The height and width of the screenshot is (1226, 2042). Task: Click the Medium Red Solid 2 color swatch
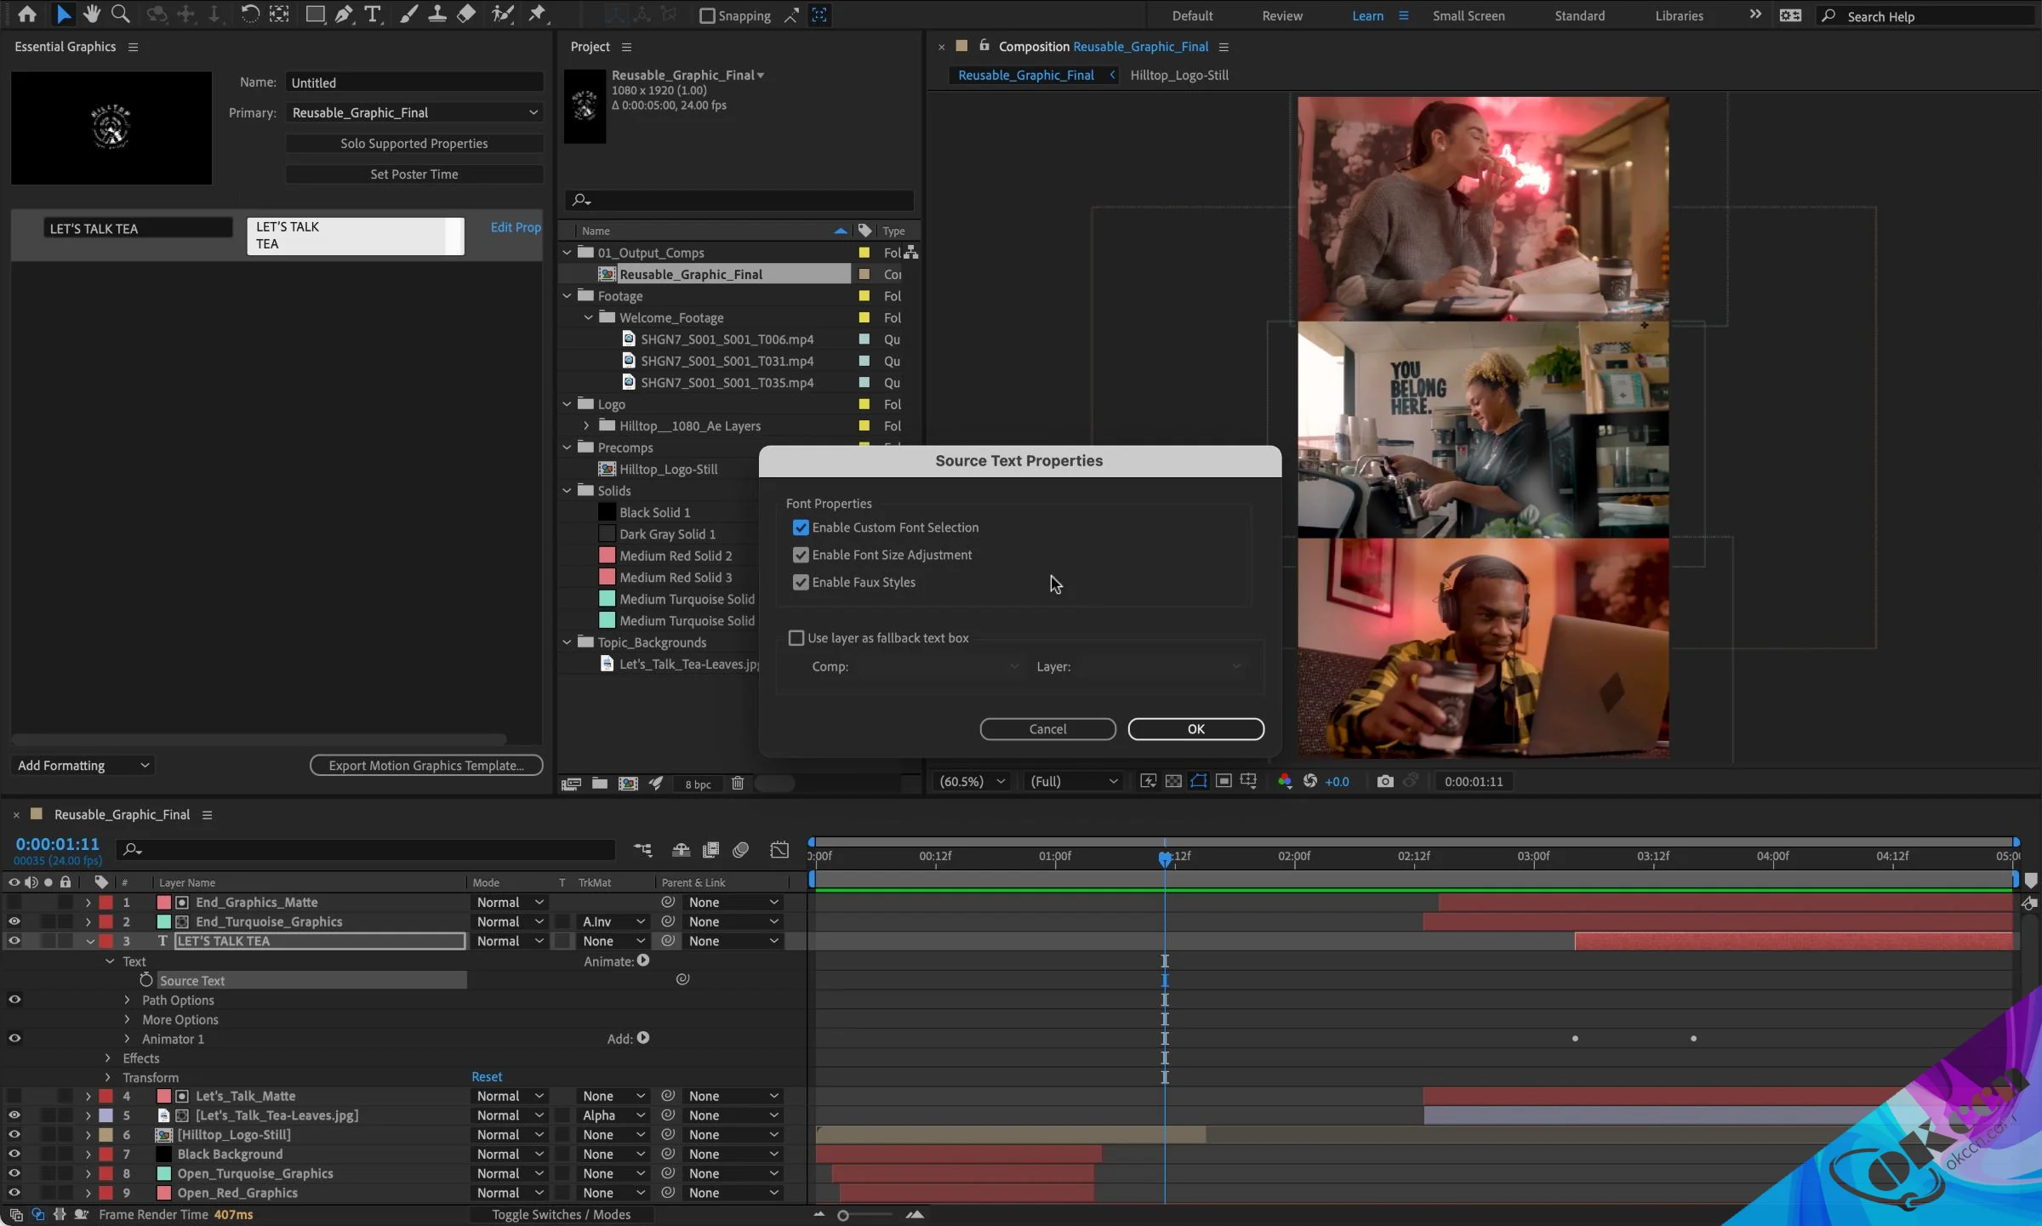[607, 556]
